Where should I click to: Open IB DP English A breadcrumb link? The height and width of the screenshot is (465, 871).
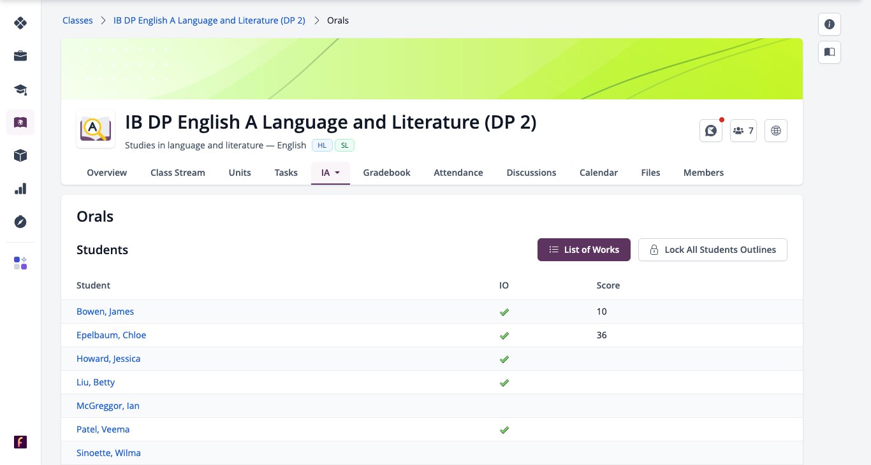click(209, 20)
